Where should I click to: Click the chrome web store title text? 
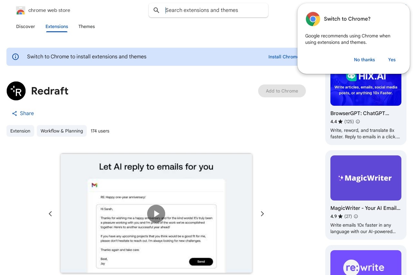point(49,10)
